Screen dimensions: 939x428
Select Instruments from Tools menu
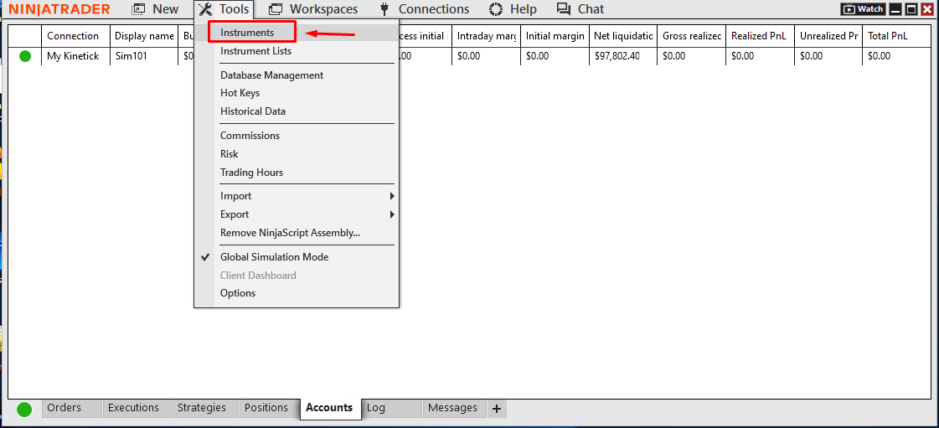point(247,33)
